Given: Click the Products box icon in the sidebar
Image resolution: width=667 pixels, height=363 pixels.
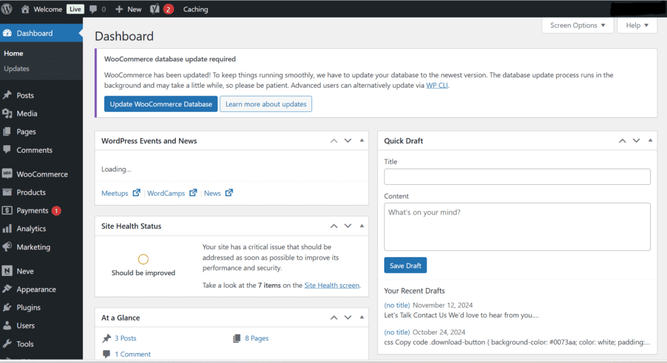Looking at the screenshot, I should 7,192.
